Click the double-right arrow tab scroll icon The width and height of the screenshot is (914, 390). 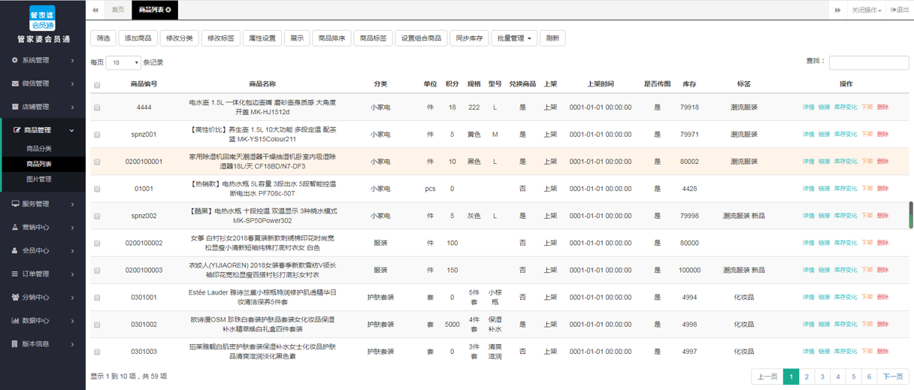pyautogui.click(x=837, y=10)
